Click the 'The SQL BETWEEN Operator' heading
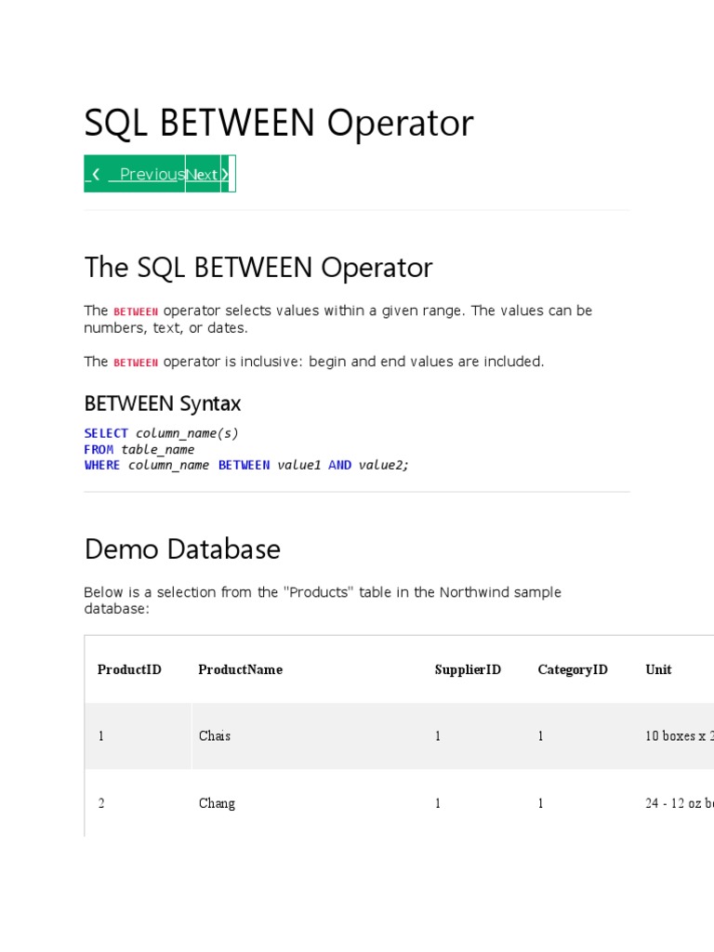The width and height of the screenshot is (714, 952). pyautogui.click(x=258, y=268)
